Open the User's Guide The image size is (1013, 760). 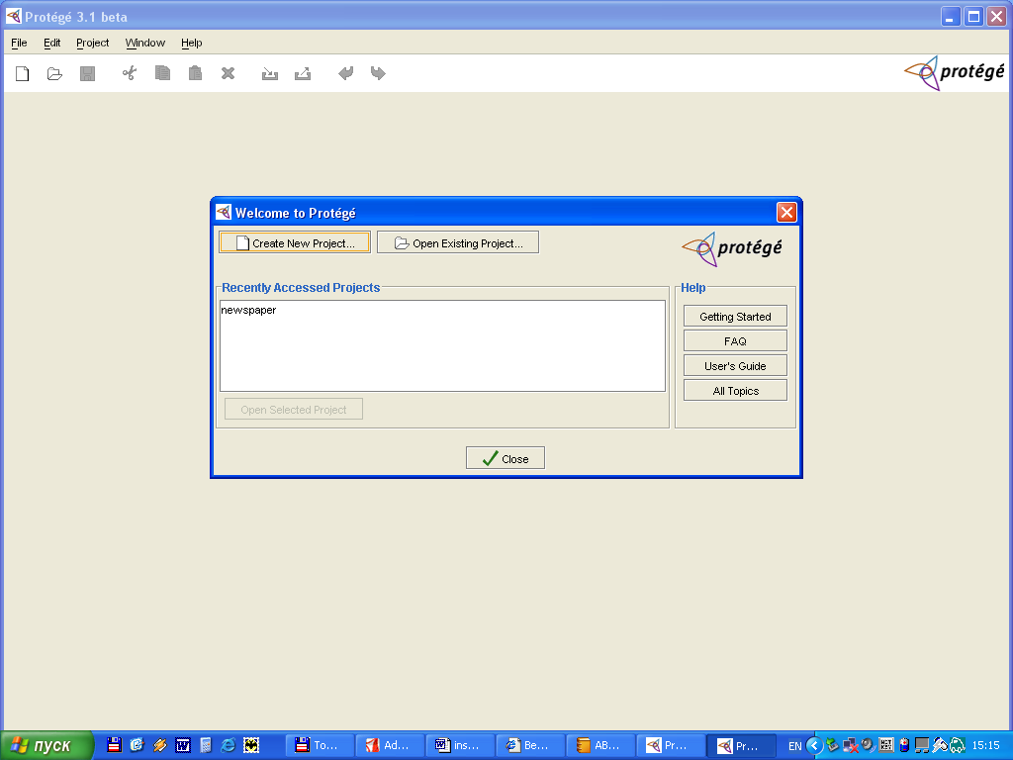click(x=735, y=366)
